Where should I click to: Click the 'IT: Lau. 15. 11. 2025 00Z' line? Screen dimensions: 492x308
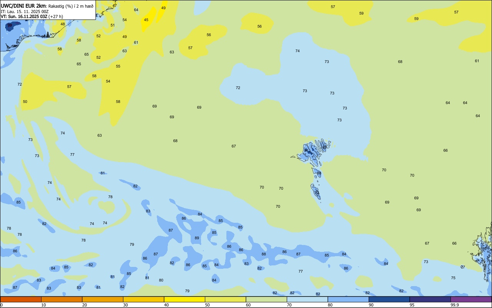click(25, 12)
